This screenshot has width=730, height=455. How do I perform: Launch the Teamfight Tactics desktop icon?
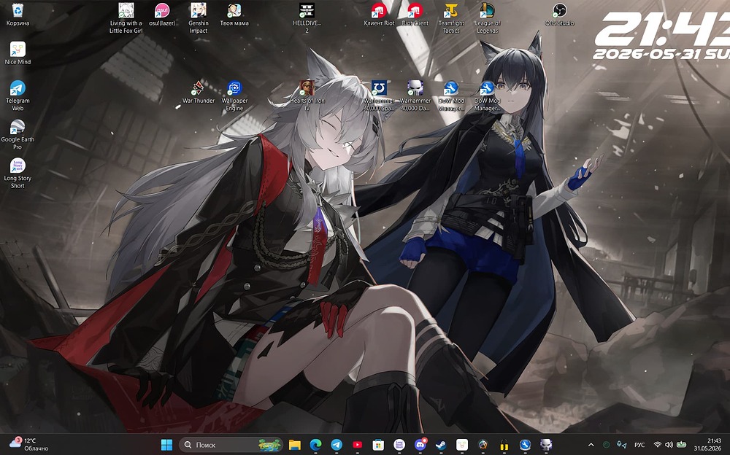[451, 18]
